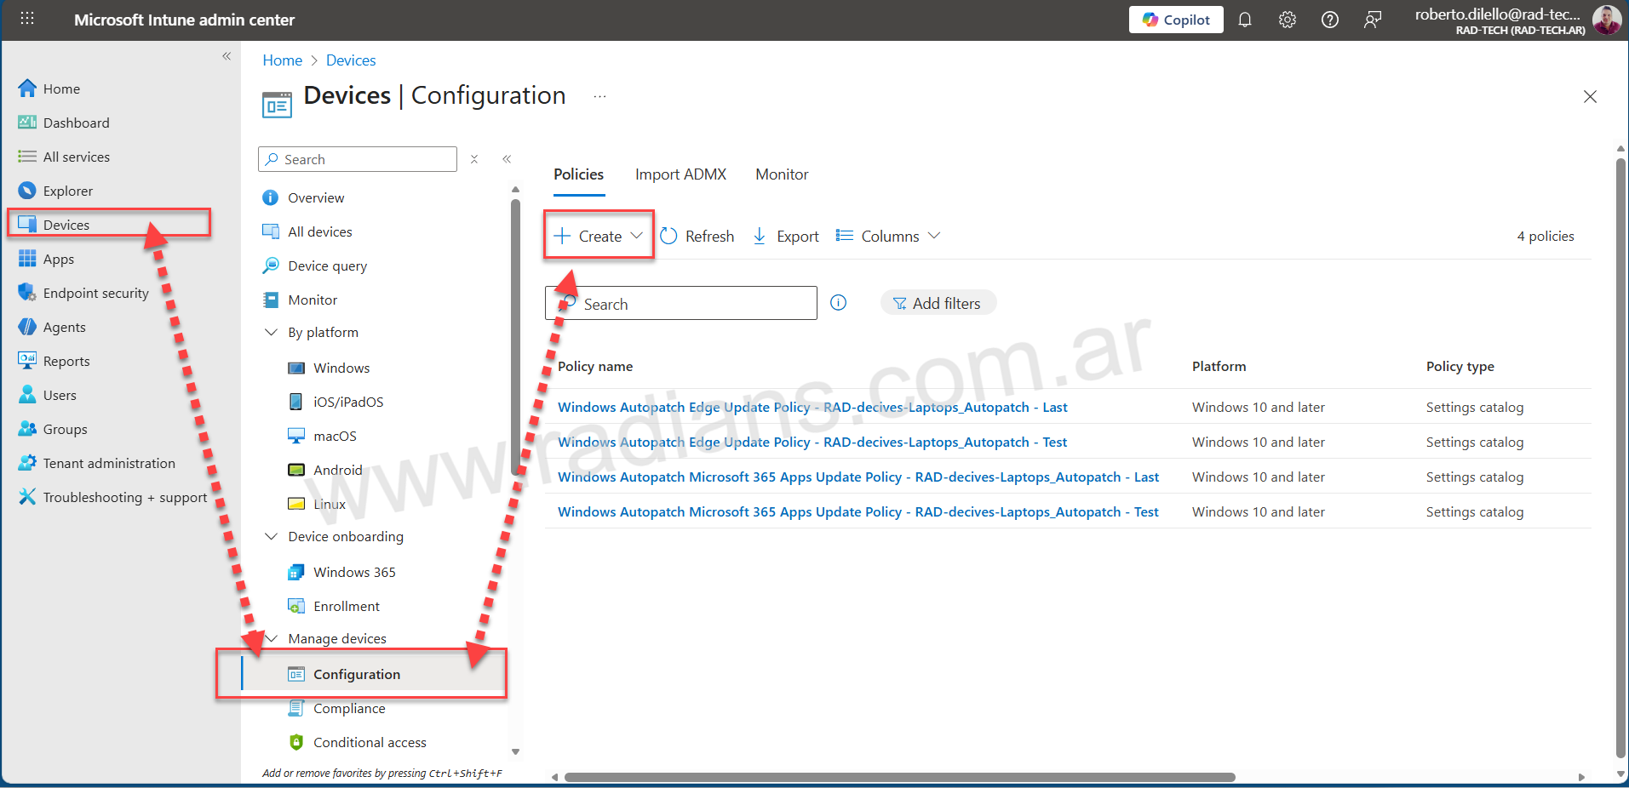Screen dimensions: 1629x788
Task: Click the portal waffle menu icon
Action: 27,19
